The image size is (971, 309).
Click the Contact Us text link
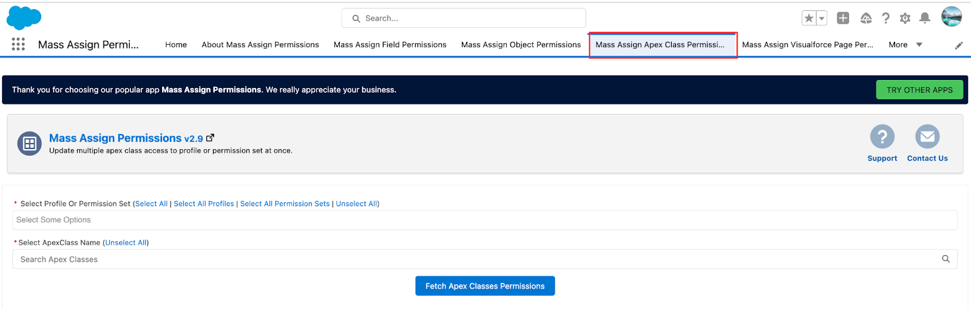coord(927,158)
